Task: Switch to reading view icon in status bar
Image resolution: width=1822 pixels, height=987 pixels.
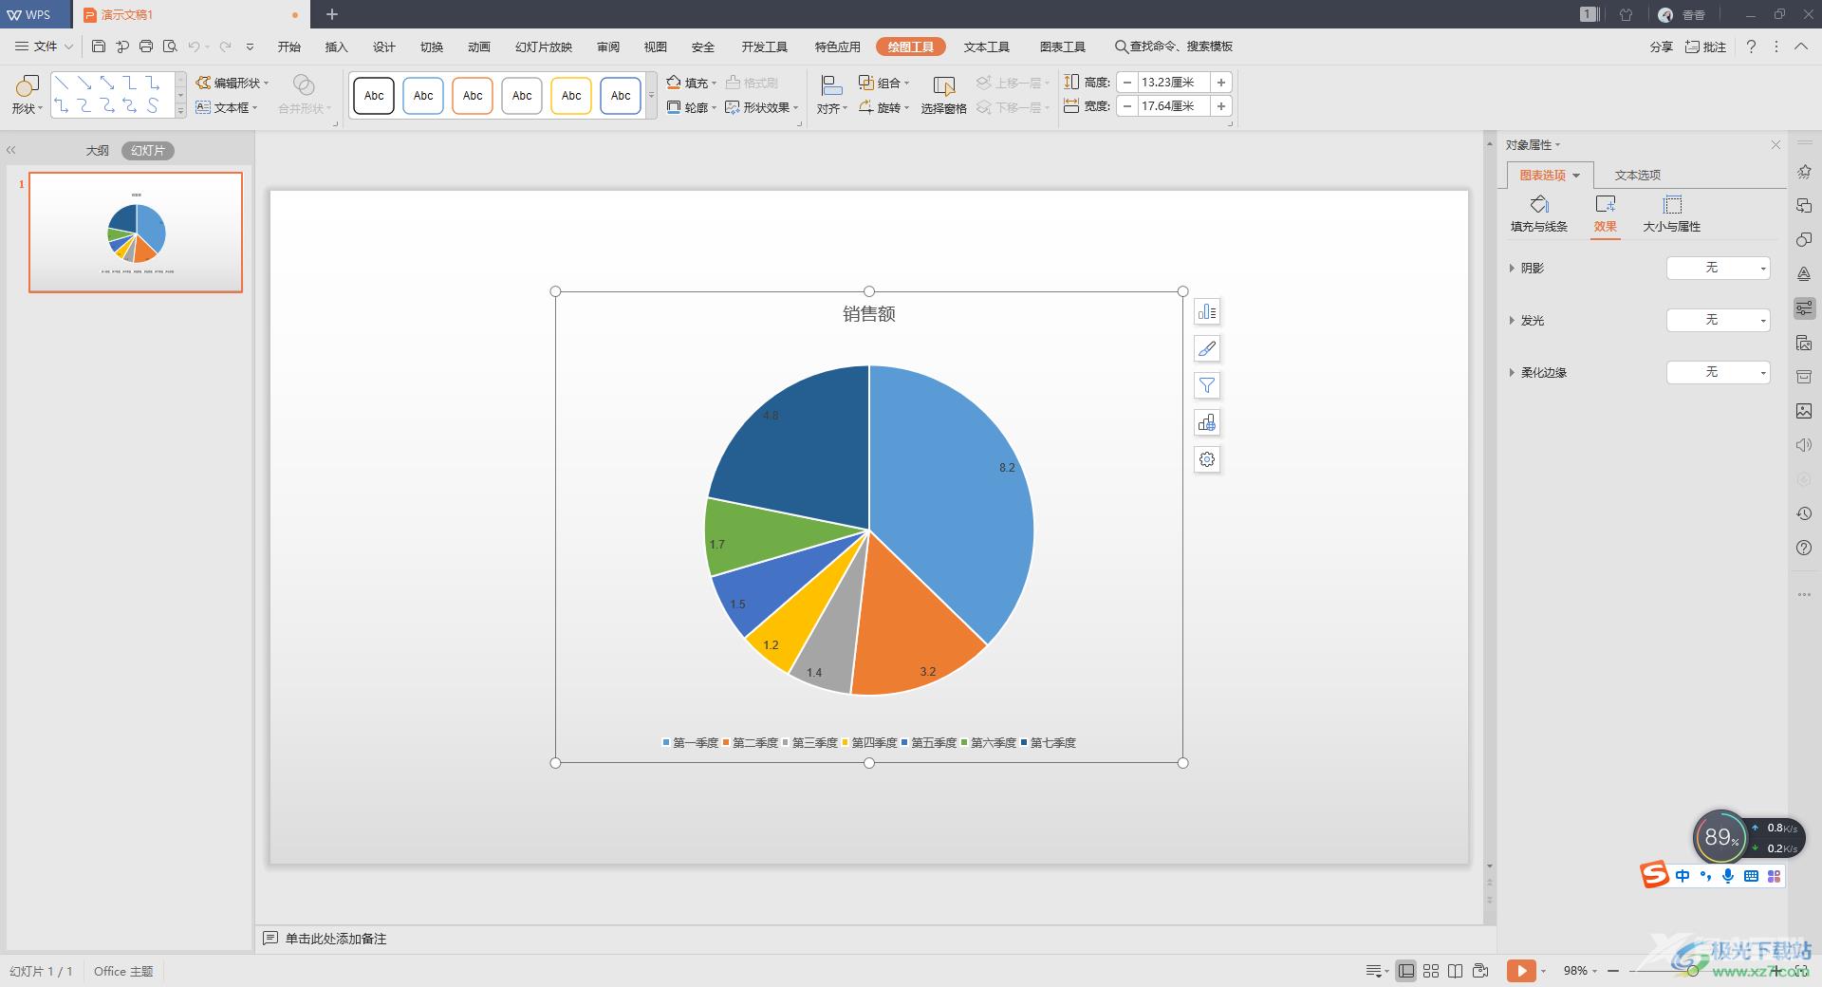Action: click(1456, 971)
